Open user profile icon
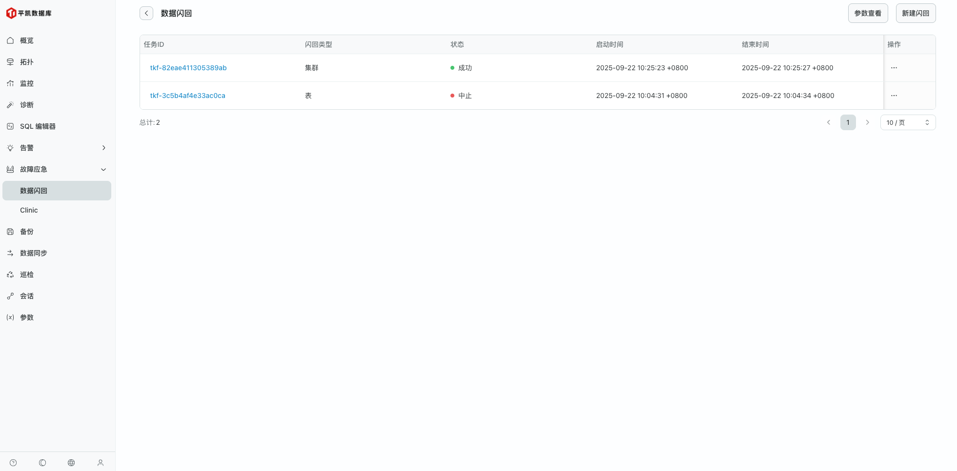Image resolution: width=957 pixels, height=471 pixels. point(101,463)
